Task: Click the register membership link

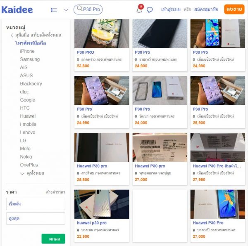Action: point(206,9)
